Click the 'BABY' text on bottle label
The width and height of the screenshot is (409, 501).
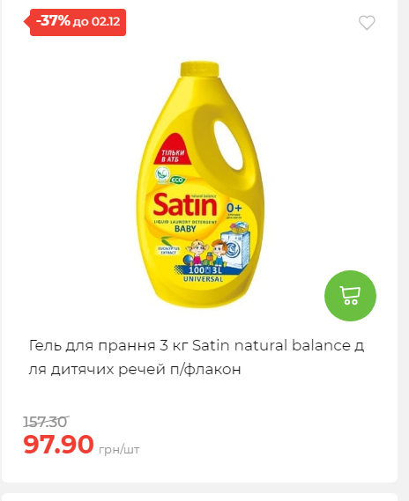tap(185, 229)
